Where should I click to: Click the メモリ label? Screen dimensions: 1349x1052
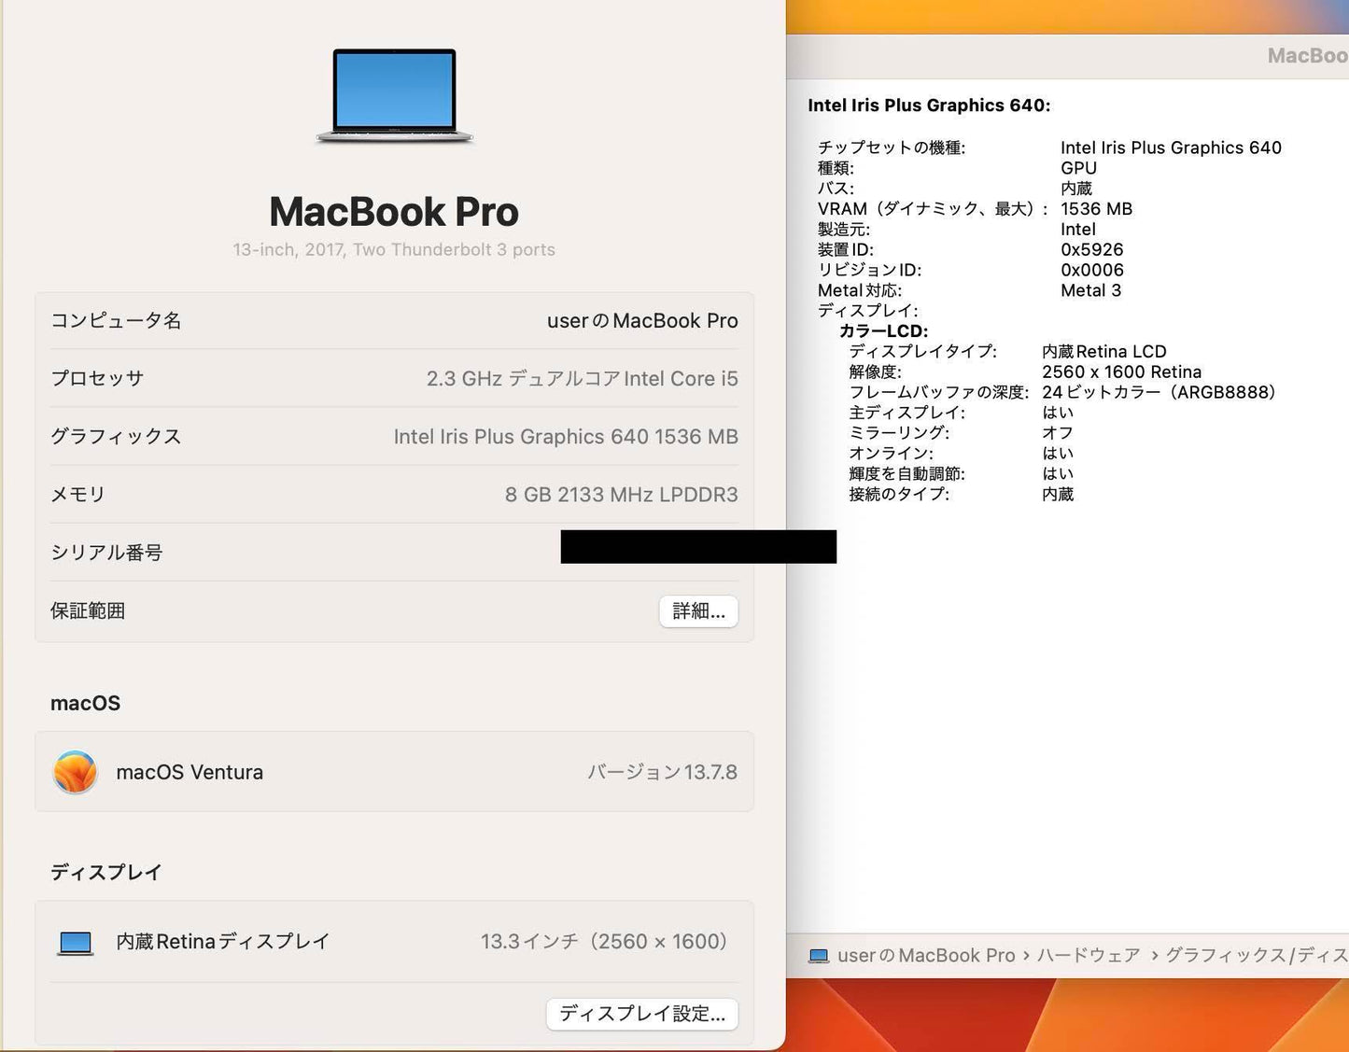coord(78,495)
